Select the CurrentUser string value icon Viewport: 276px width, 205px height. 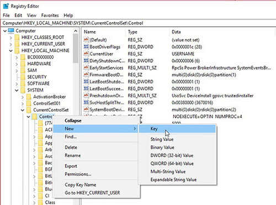tap(86, 54)
